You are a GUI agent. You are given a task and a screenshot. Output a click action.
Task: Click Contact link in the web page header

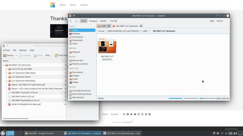click(x=84, y=5)
